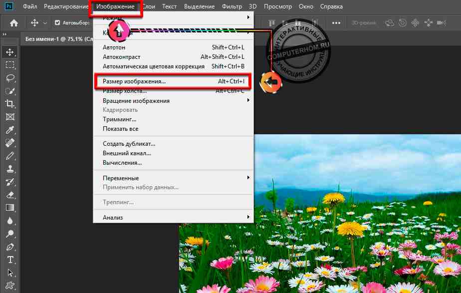Select the Eyedropper tool
461x293 pixels.
tap(9, 130)
